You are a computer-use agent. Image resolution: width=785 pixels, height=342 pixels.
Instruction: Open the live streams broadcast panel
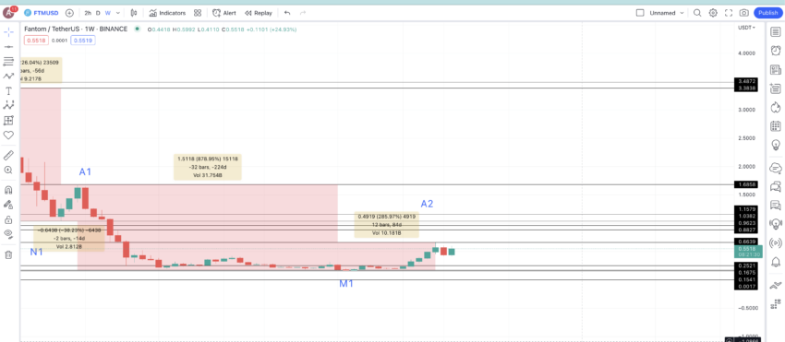pyautogui.click(x=776, y=243)
